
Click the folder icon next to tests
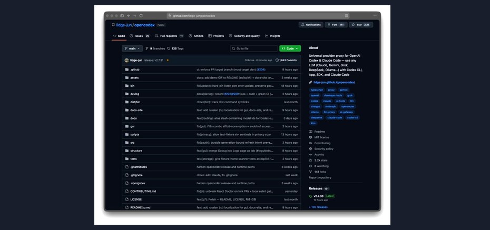tap(127, 159)
